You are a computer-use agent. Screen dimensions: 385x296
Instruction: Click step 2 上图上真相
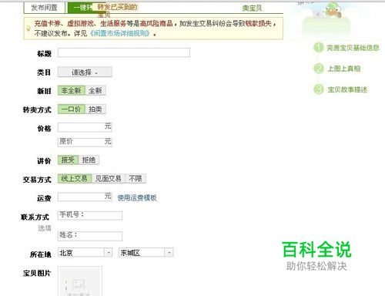pyautogui.click(x=337, y=69)
